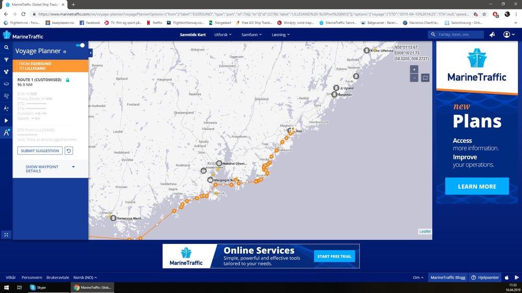Click the Batservice Mandal port marker
522x293 pixels.
tap(113, 218)
